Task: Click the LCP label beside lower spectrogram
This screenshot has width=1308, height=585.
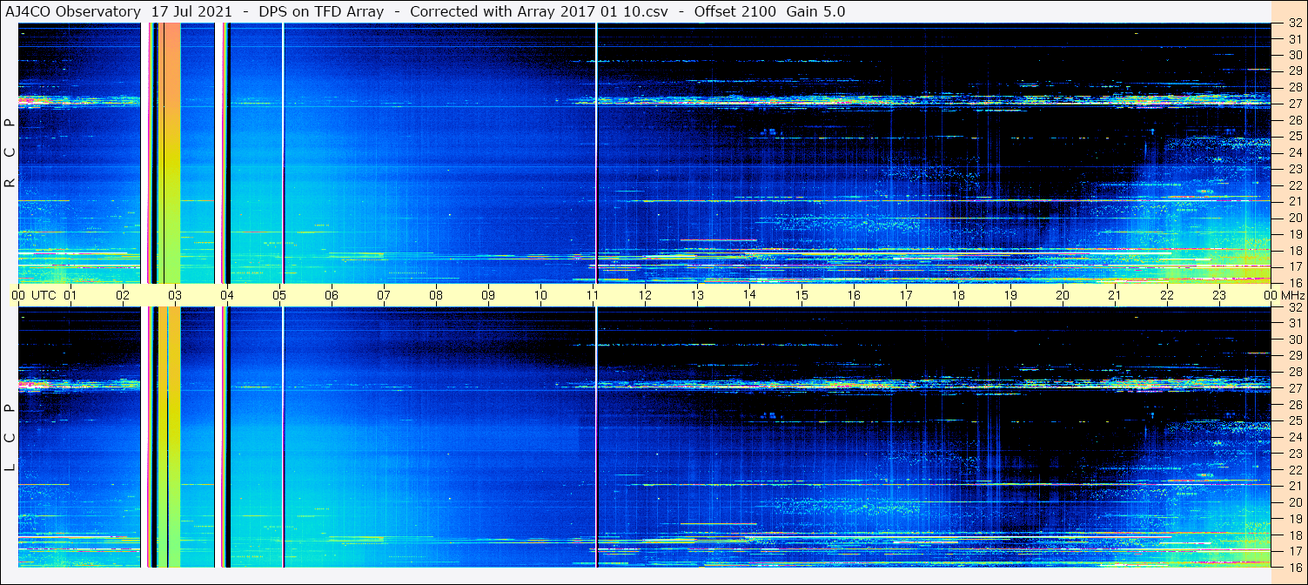Action: (x=10, y=438)
